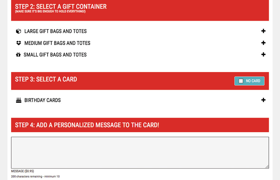Click inside the personalized message text area
Viewport: 280px width, 180px height.
pos(140,153)
